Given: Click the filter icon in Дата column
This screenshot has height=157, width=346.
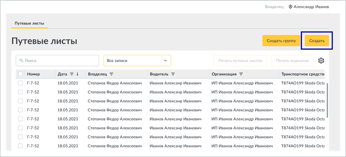Looking at the screenshot, I should click(72, 74).
